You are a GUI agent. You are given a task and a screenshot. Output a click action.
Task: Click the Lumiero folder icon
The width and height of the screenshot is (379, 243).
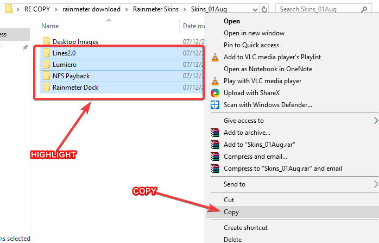tap(46, 64)
